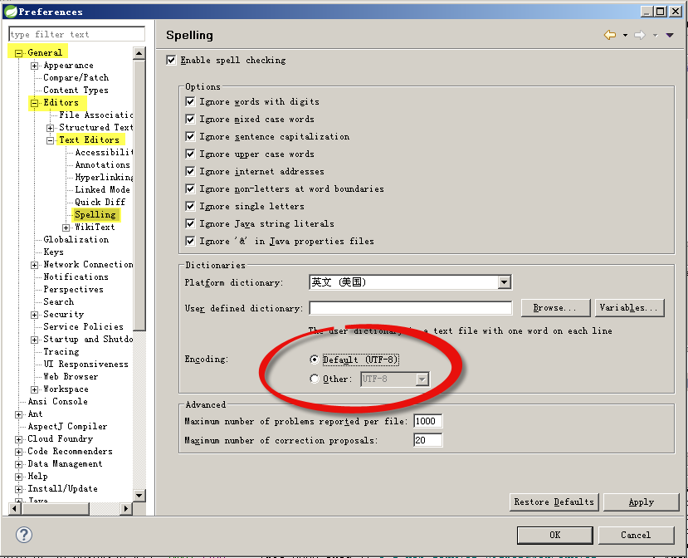Click the help question mark icon
Image resolution: width=688 pixels, height=558 pixels.
point(24,535)
